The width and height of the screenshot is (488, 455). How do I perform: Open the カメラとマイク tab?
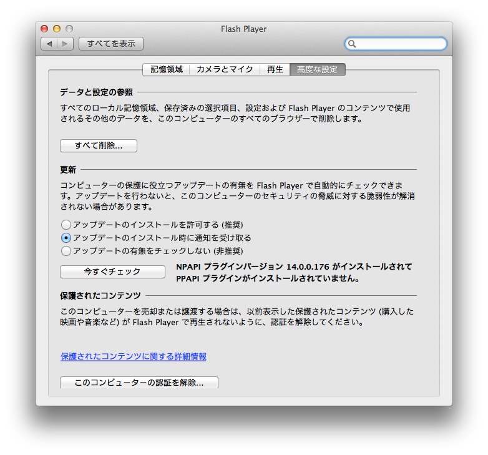tap(225, 69)
